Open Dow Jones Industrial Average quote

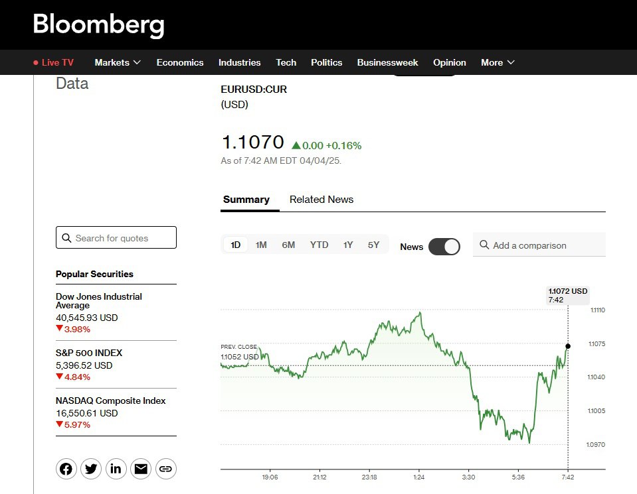(99, 301)
